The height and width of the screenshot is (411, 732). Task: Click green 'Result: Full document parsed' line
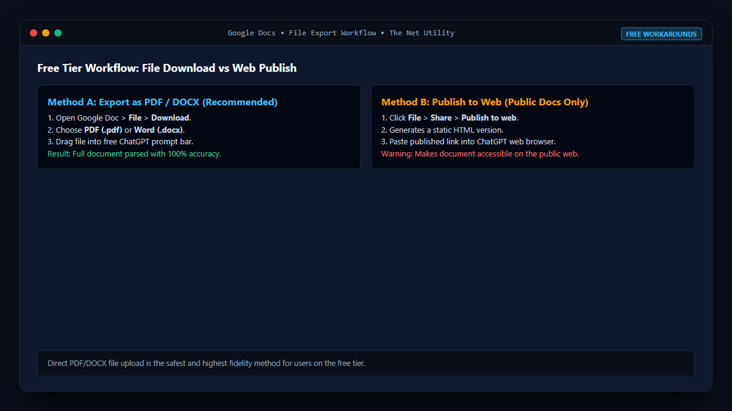click(x=134, y=153)
